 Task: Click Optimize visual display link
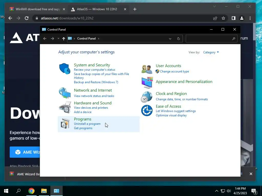171,115
